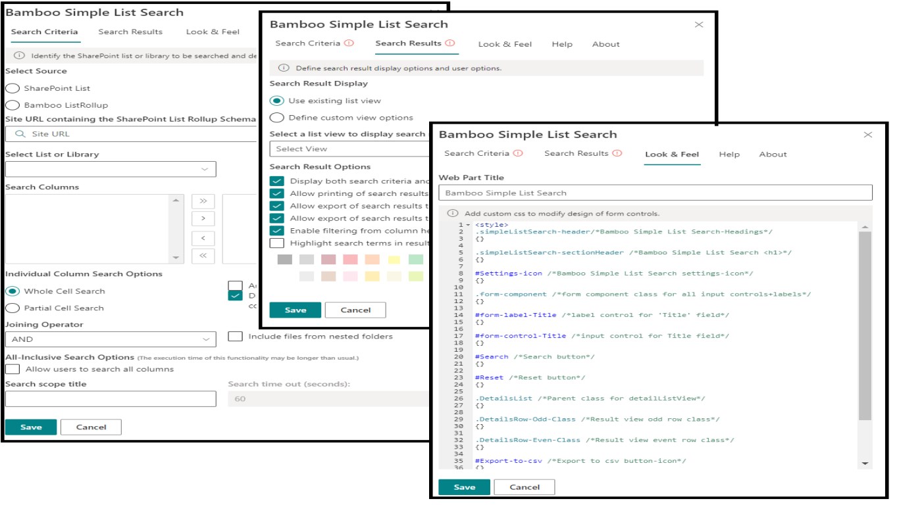899x505 pixels.
Task: Click the info icon beside 'Add custom css' note
Action: coord(452,213)
